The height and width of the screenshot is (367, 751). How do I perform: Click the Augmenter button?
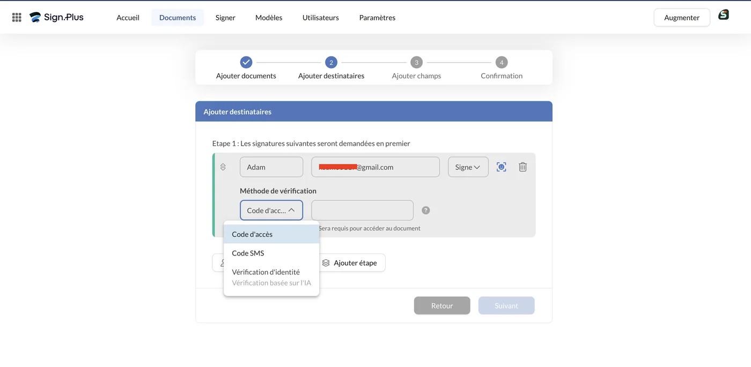[682, 18]
